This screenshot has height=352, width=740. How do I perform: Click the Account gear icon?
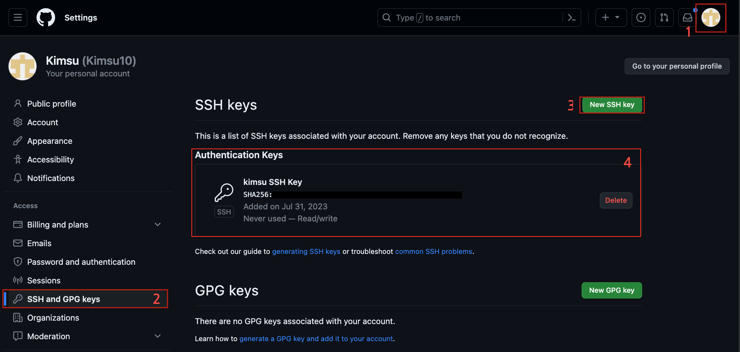pyautogui.click(x=18, y=122)
